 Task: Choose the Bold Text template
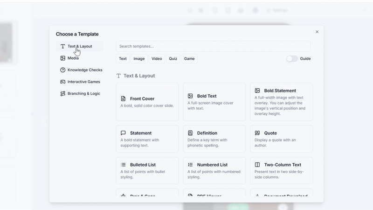(214, 102)
